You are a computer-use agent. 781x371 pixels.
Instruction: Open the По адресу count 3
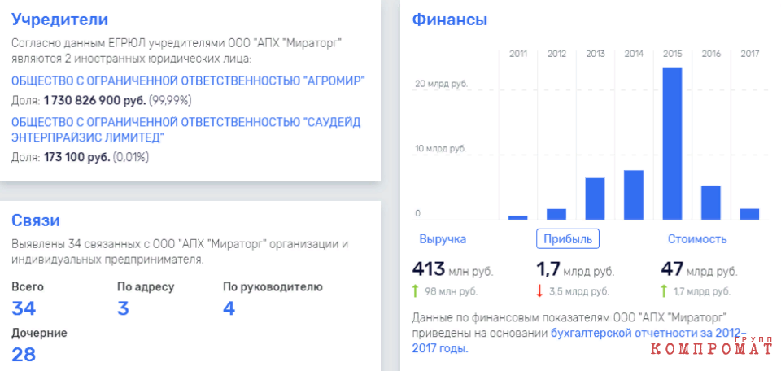(123, 308)
